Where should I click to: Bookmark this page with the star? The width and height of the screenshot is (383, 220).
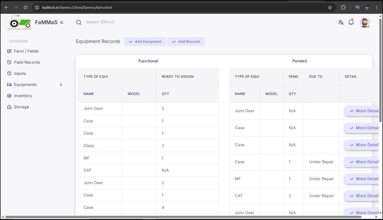[330, 7]
